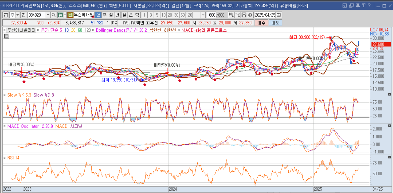Image resolution: width=393 pixels, height=193 pixels.
Task: Select monthly 월 chart period
Action: (111, 15)
